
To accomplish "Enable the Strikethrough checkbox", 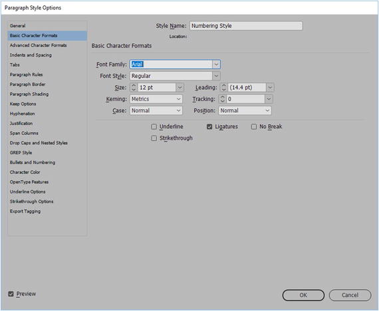I will [x=154, y=138].
